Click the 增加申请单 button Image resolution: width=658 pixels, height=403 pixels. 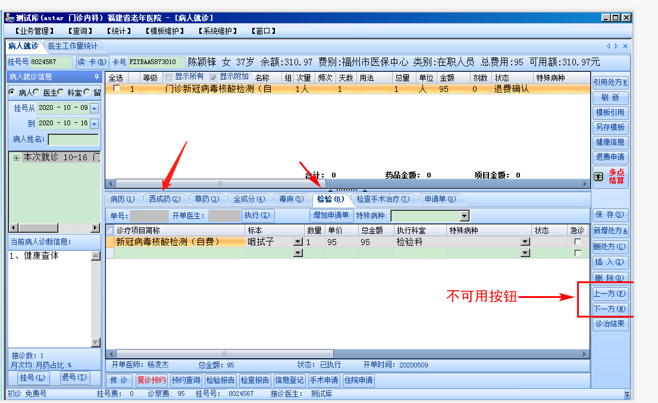click(x=331, y=215)
